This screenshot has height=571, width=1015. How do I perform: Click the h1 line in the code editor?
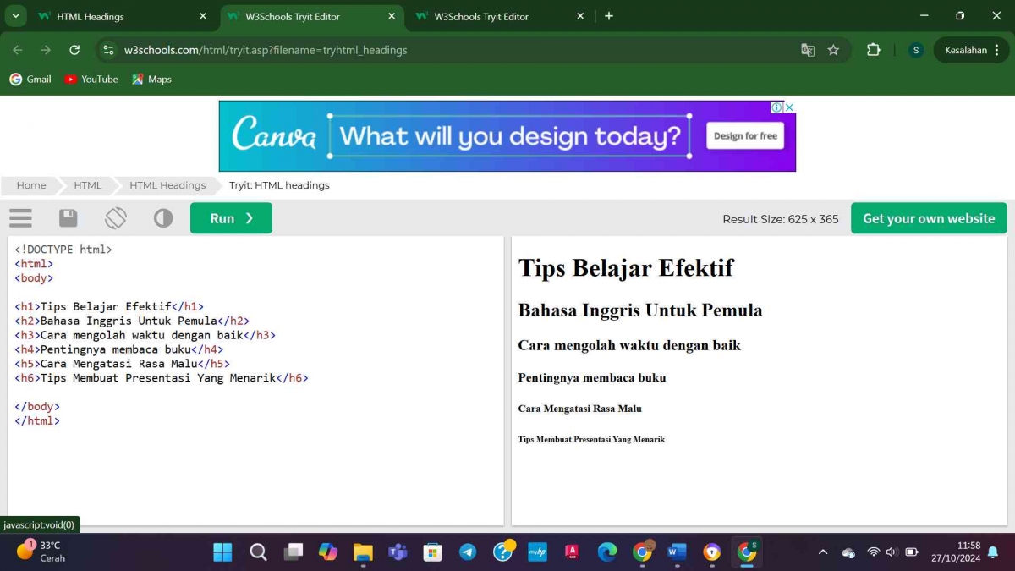pos(109,306)
